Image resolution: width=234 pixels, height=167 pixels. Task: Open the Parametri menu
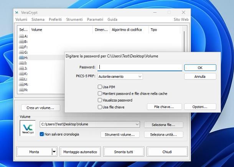click(95, 20)
